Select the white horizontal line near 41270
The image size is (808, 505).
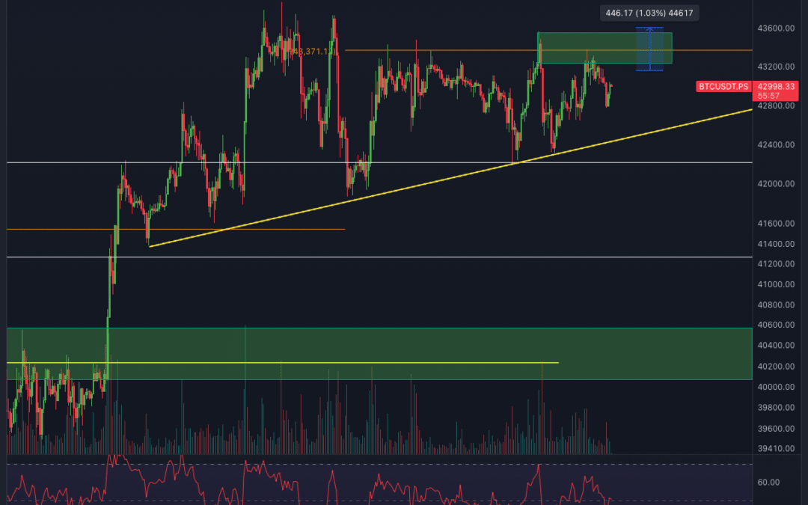(379, 257)
